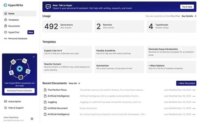This screenshot has height=124, width=199.
Task: Open options menu for Juggling row
Action: click(x=194, y=102)
